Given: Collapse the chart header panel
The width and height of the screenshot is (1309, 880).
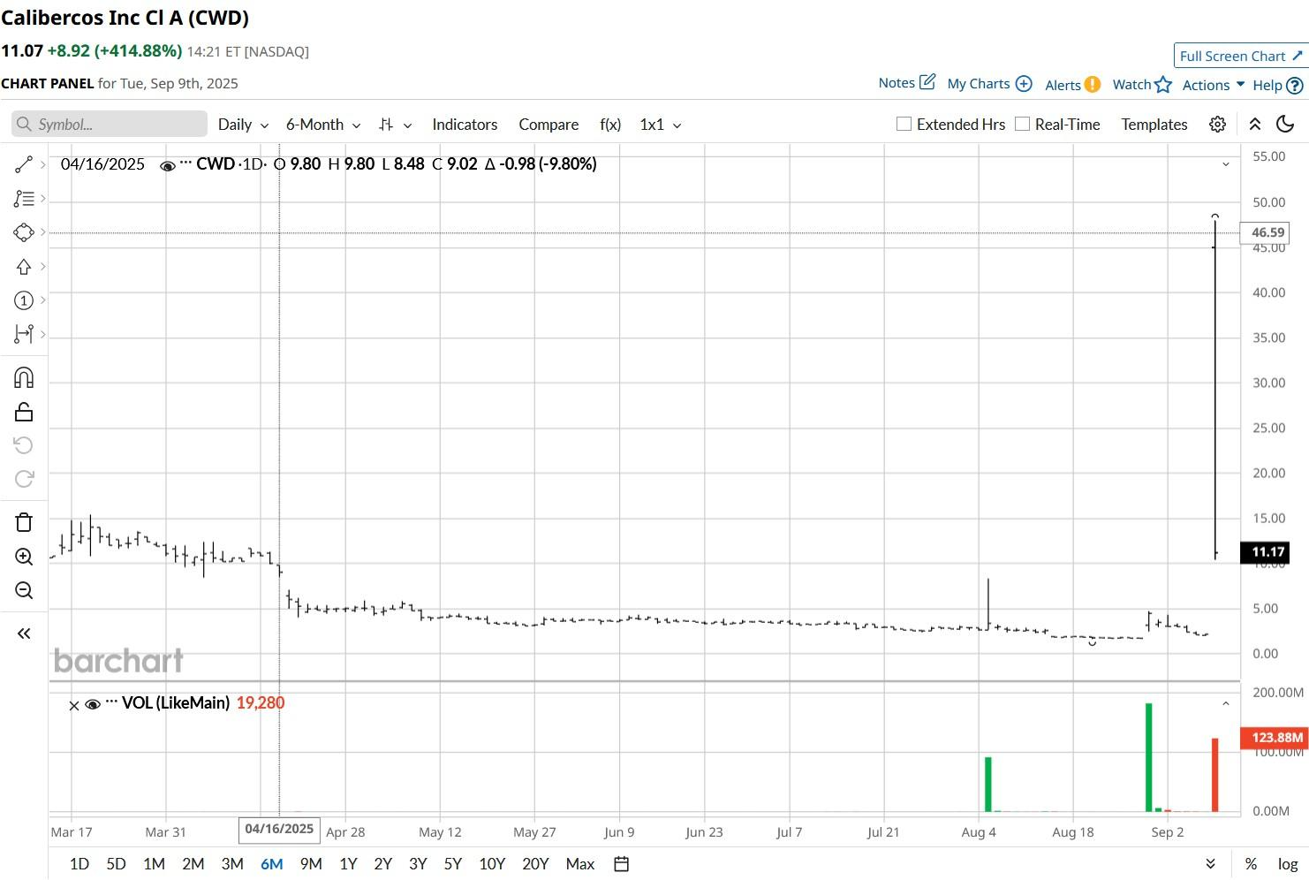Looking at the screenshot, I should pos(1254,125).
